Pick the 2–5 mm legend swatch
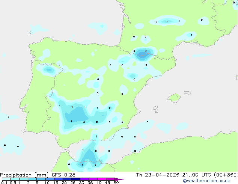The height and width of the screenshot is (184, 238). point(32,179)
